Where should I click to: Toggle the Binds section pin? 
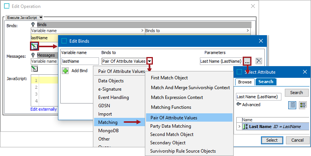[x=33, y=25]
